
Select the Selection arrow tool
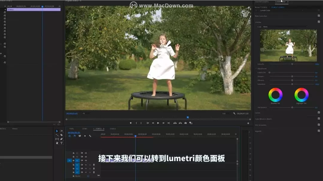57,131
